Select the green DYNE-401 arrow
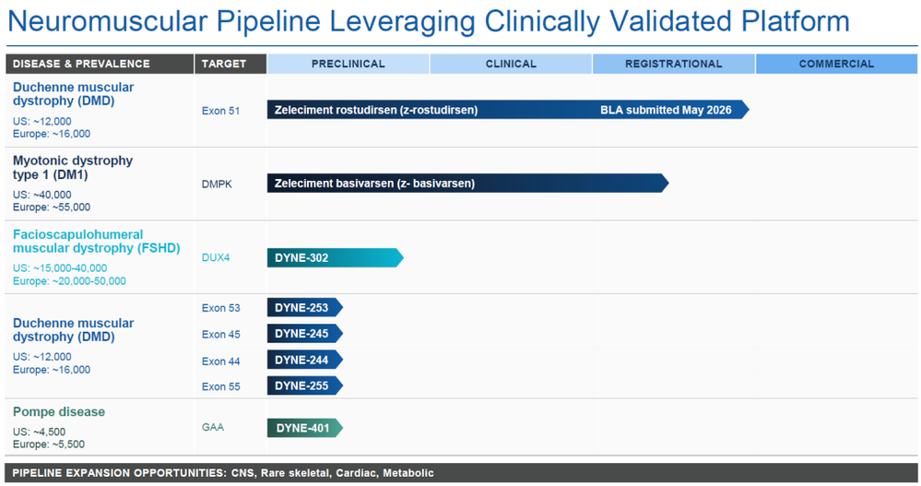The width and height of the screenshot is (921, 486). coord(305,428)
